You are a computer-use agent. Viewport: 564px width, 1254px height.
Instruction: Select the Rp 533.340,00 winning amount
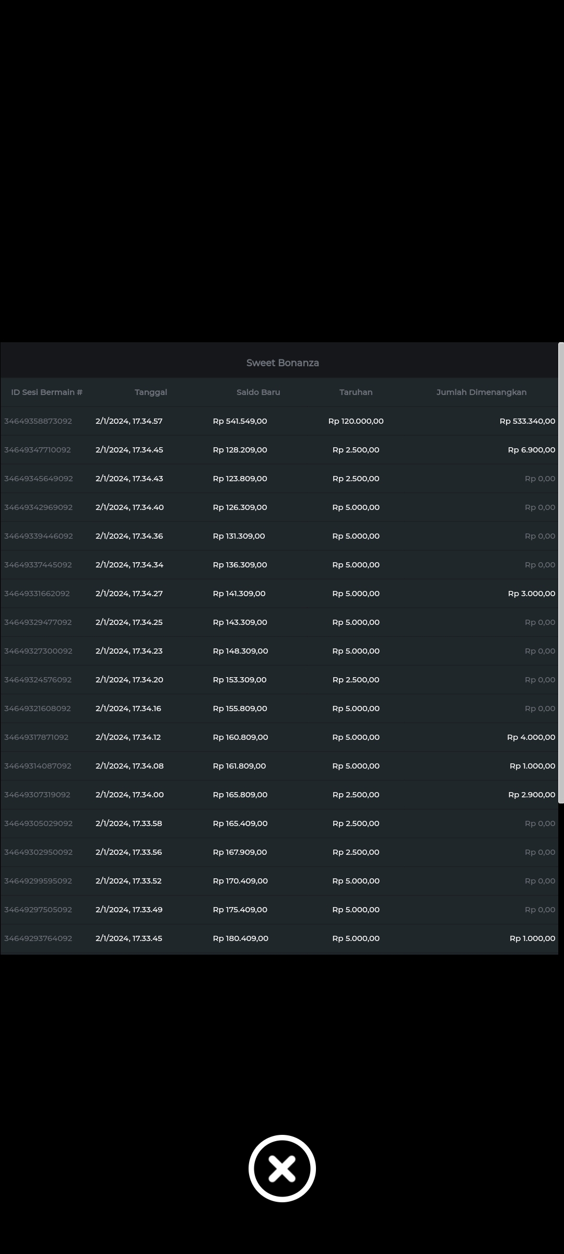527,421
